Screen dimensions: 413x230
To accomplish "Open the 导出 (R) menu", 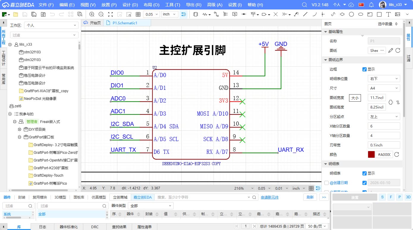I will pyautogui.click(x=194, y=5).
